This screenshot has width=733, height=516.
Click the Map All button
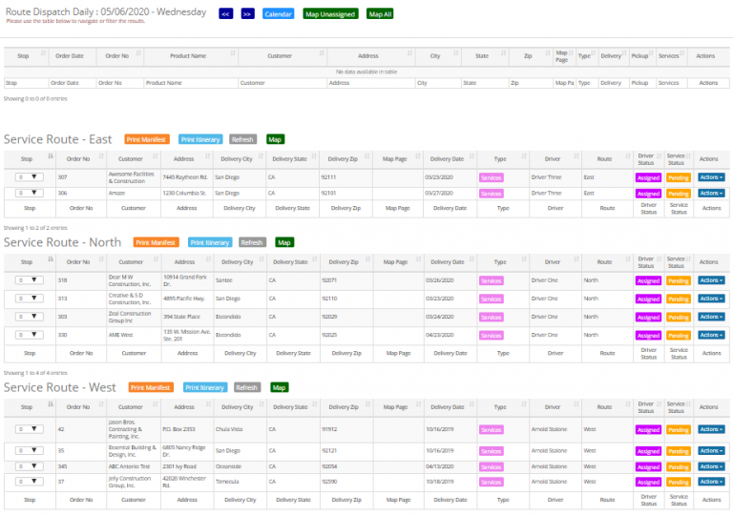[379, 14]
